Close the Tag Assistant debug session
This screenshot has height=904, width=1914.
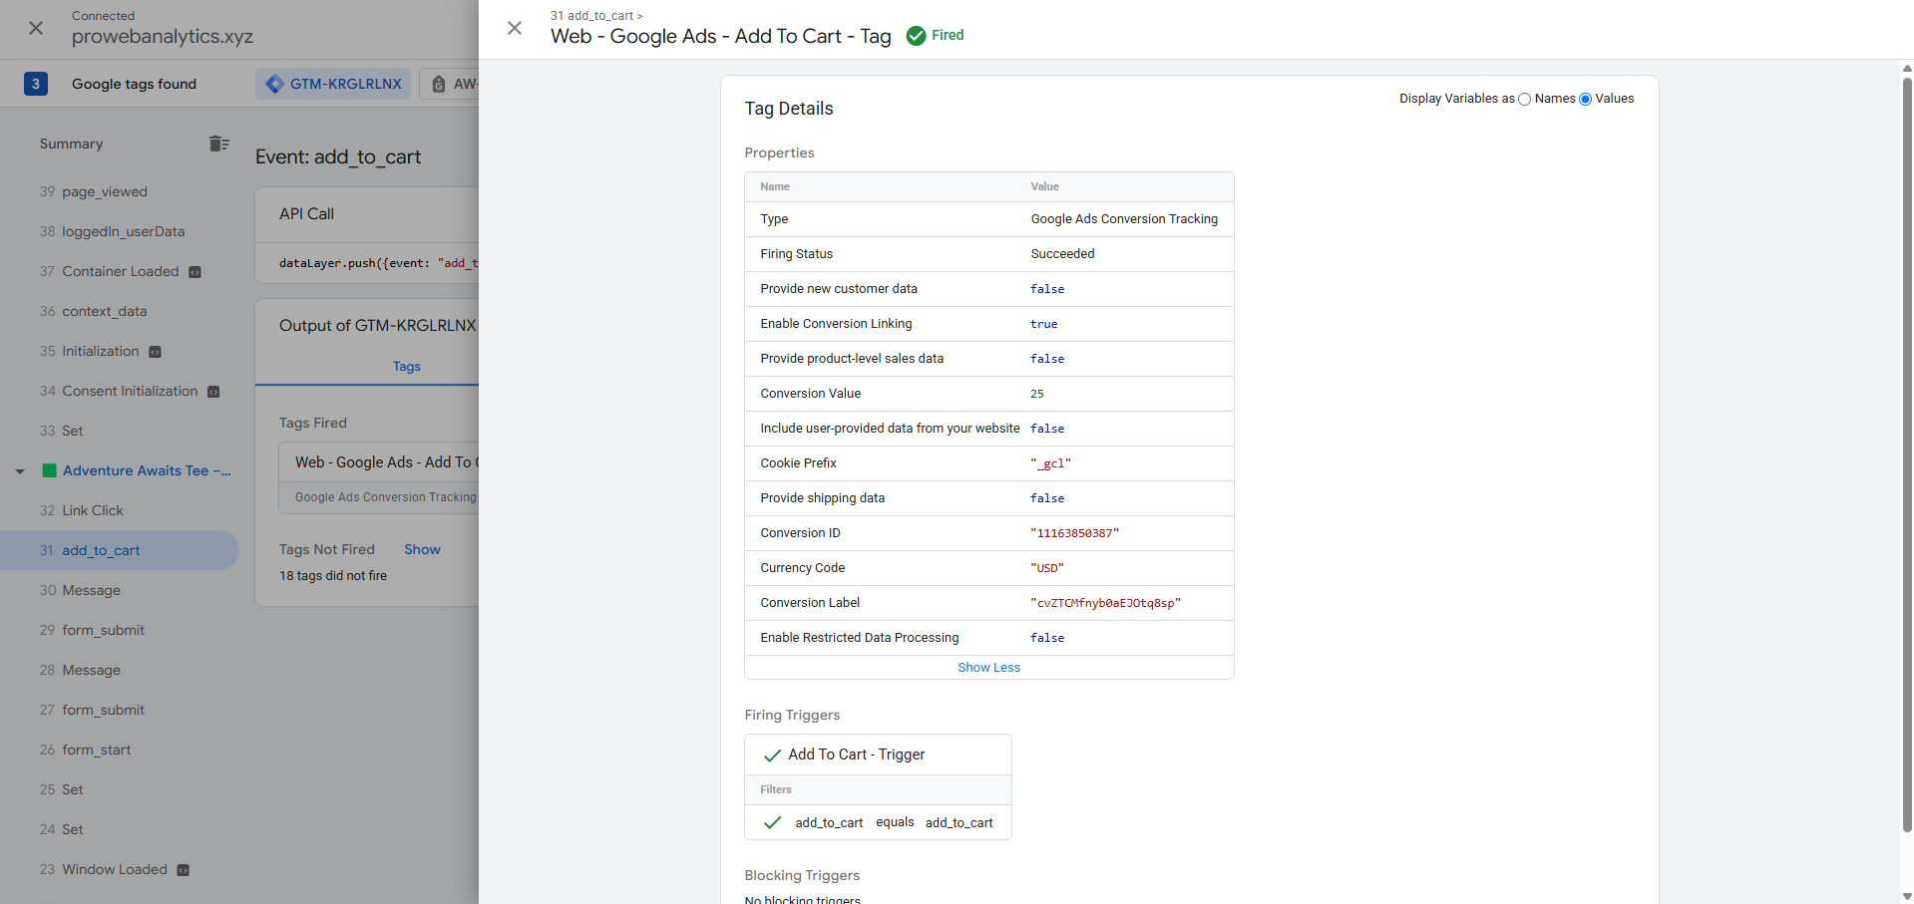[x=36, y=28]
